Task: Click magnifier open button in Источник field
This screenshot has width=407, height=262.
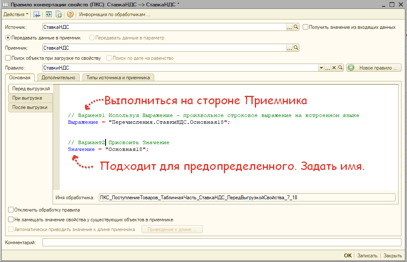Action: (296, 27)
